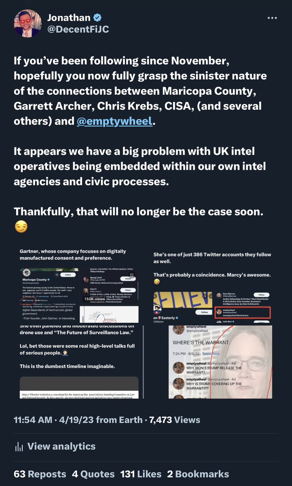The height and width of the screenshot is (486, 292).
Task: Open the @DecentFiJC handle
Action: [x=78, y=30]
